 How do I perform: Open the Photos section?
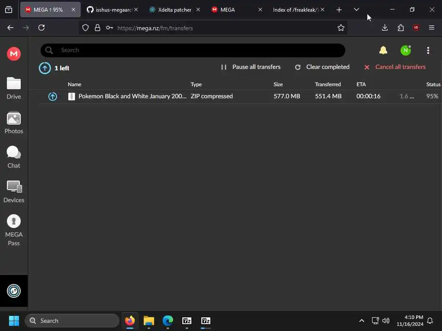13,123
